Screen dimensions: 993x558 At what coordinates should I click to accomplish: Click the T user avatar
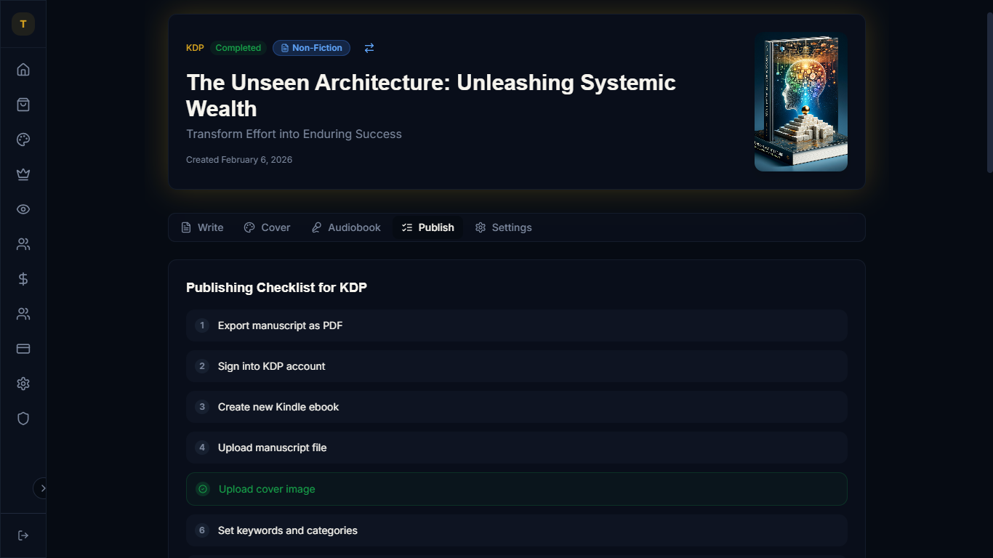(23, 24)
